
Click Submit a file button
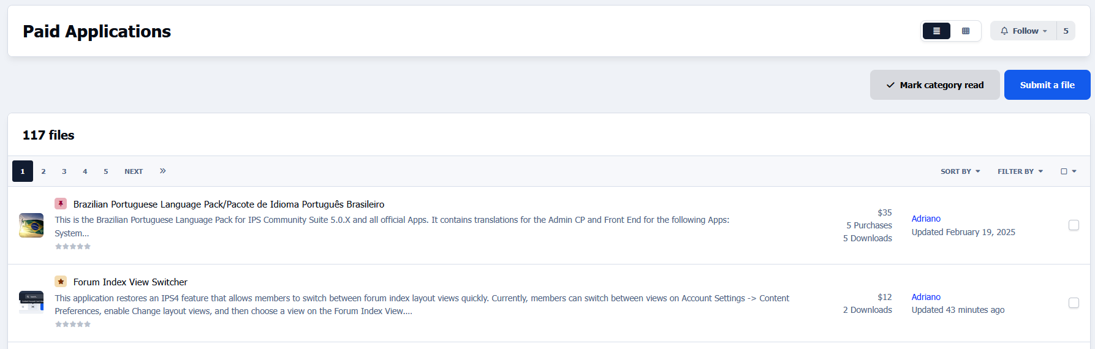tap(1047, 85)
